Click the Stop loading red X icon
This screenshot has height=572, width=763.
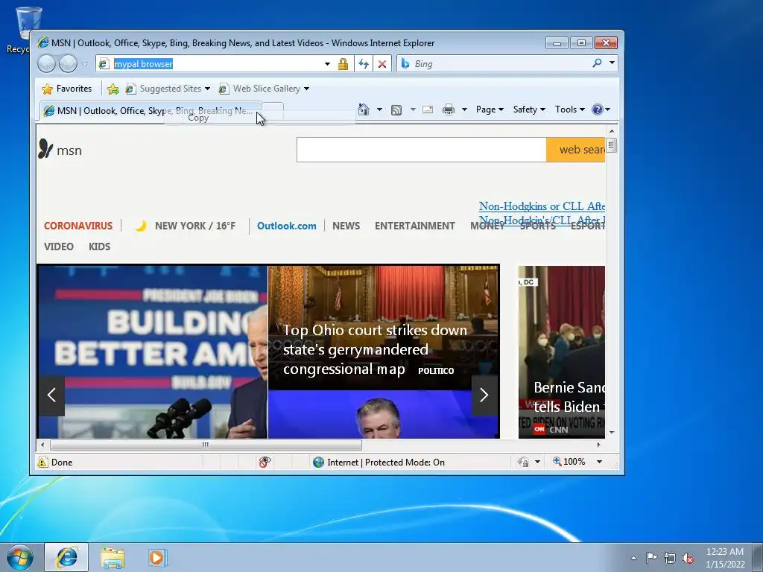pos(382,64)
